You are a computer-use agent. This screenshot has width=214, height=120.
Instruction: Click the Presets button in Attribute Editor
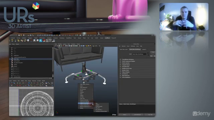(x=153, y=54)
